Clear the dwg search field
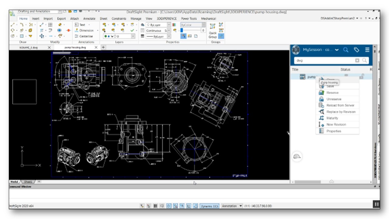The image size is (389, 219). 357,61
